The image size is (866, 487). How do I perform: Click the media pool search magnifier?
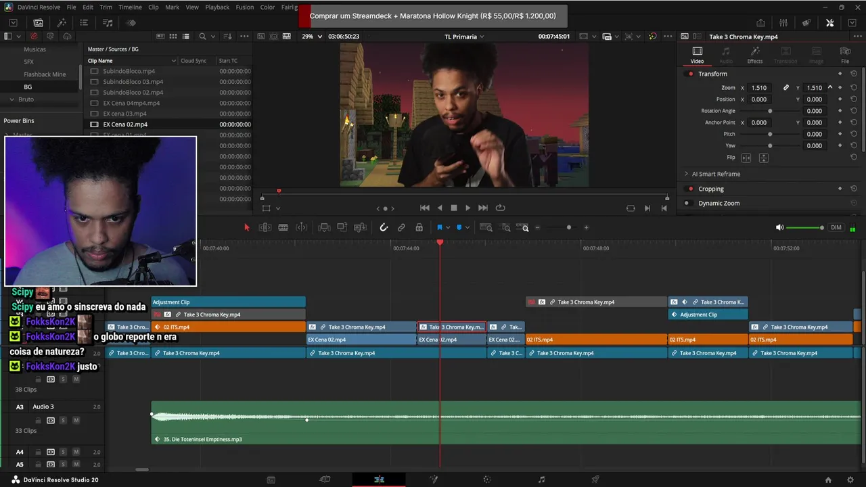(x=202, y=36)
